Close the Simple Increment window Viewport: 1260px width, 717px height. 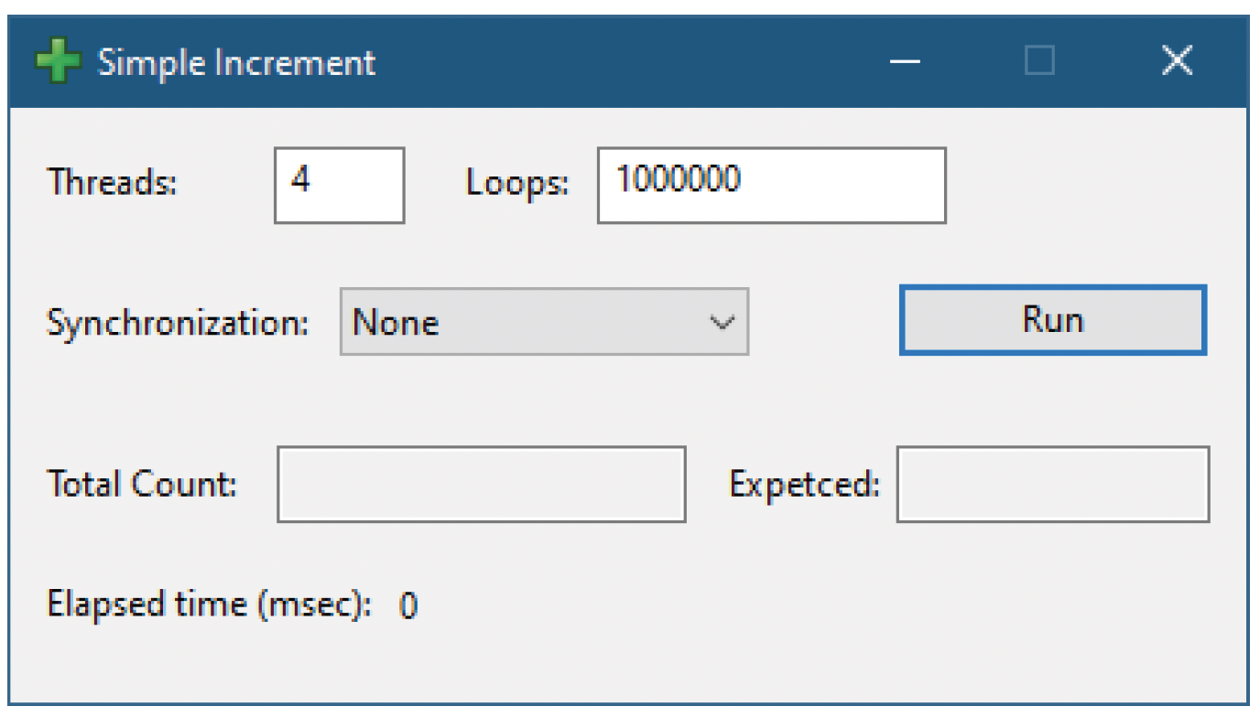click(x=1177, y=62)
